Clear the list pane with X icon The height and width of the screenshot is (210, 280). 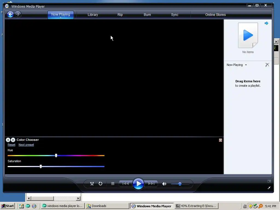[x=267, y=65]
